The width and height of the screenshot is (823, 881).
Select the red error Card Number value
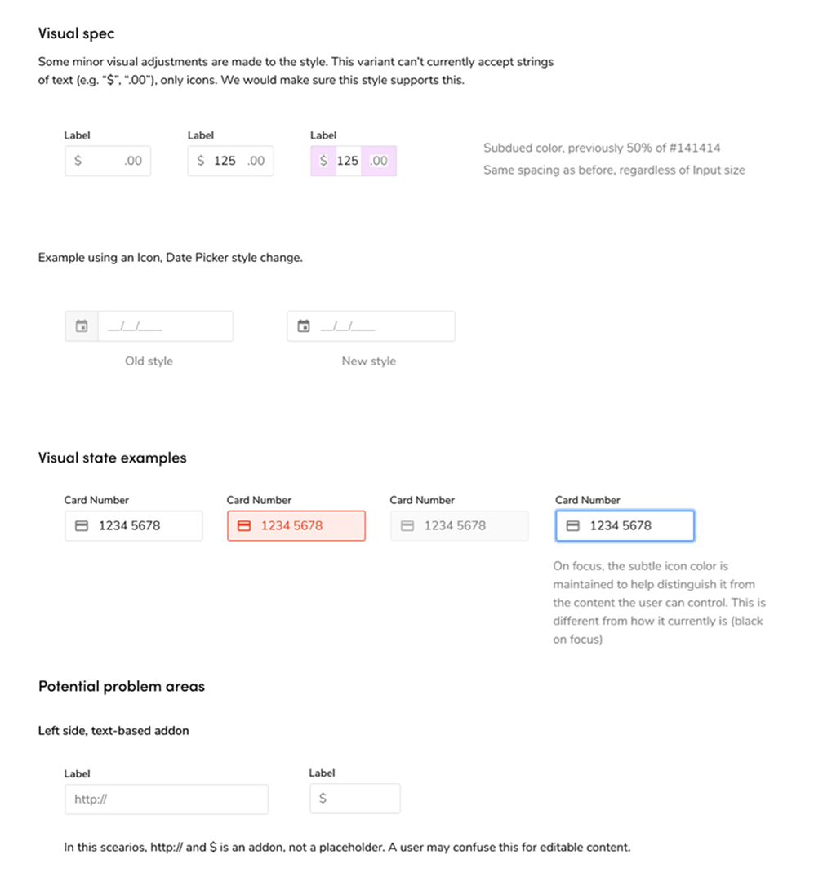click(291, 526)
